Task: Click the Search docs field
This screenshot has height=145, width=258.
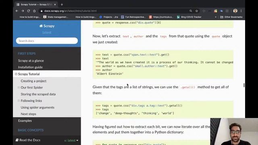Action: (x=47, y=41)
